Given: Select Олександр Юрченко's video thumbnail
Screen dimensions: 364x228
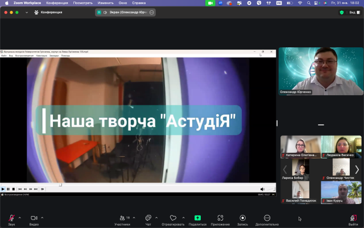Looking at the screenshot, I should click(321, 71).
